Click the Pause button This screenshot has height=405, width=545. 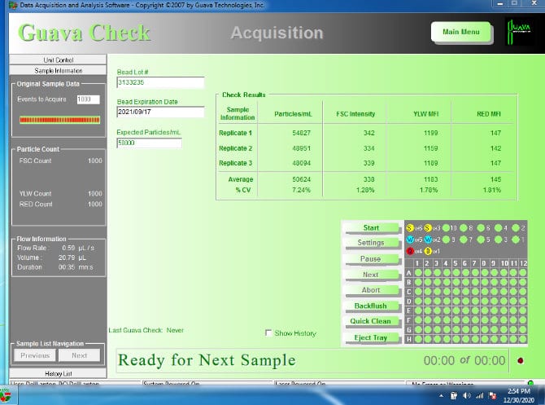pos(371,259)
